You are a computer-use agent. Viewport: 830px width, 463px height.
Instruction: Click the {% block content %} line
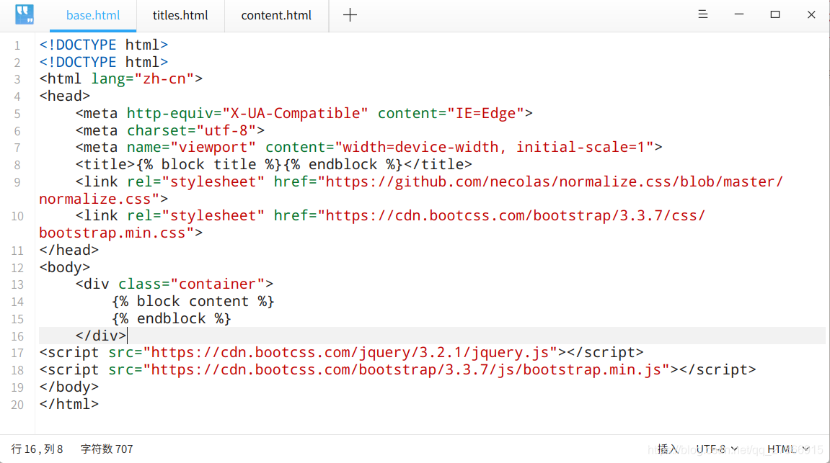(x=193, y=301)
